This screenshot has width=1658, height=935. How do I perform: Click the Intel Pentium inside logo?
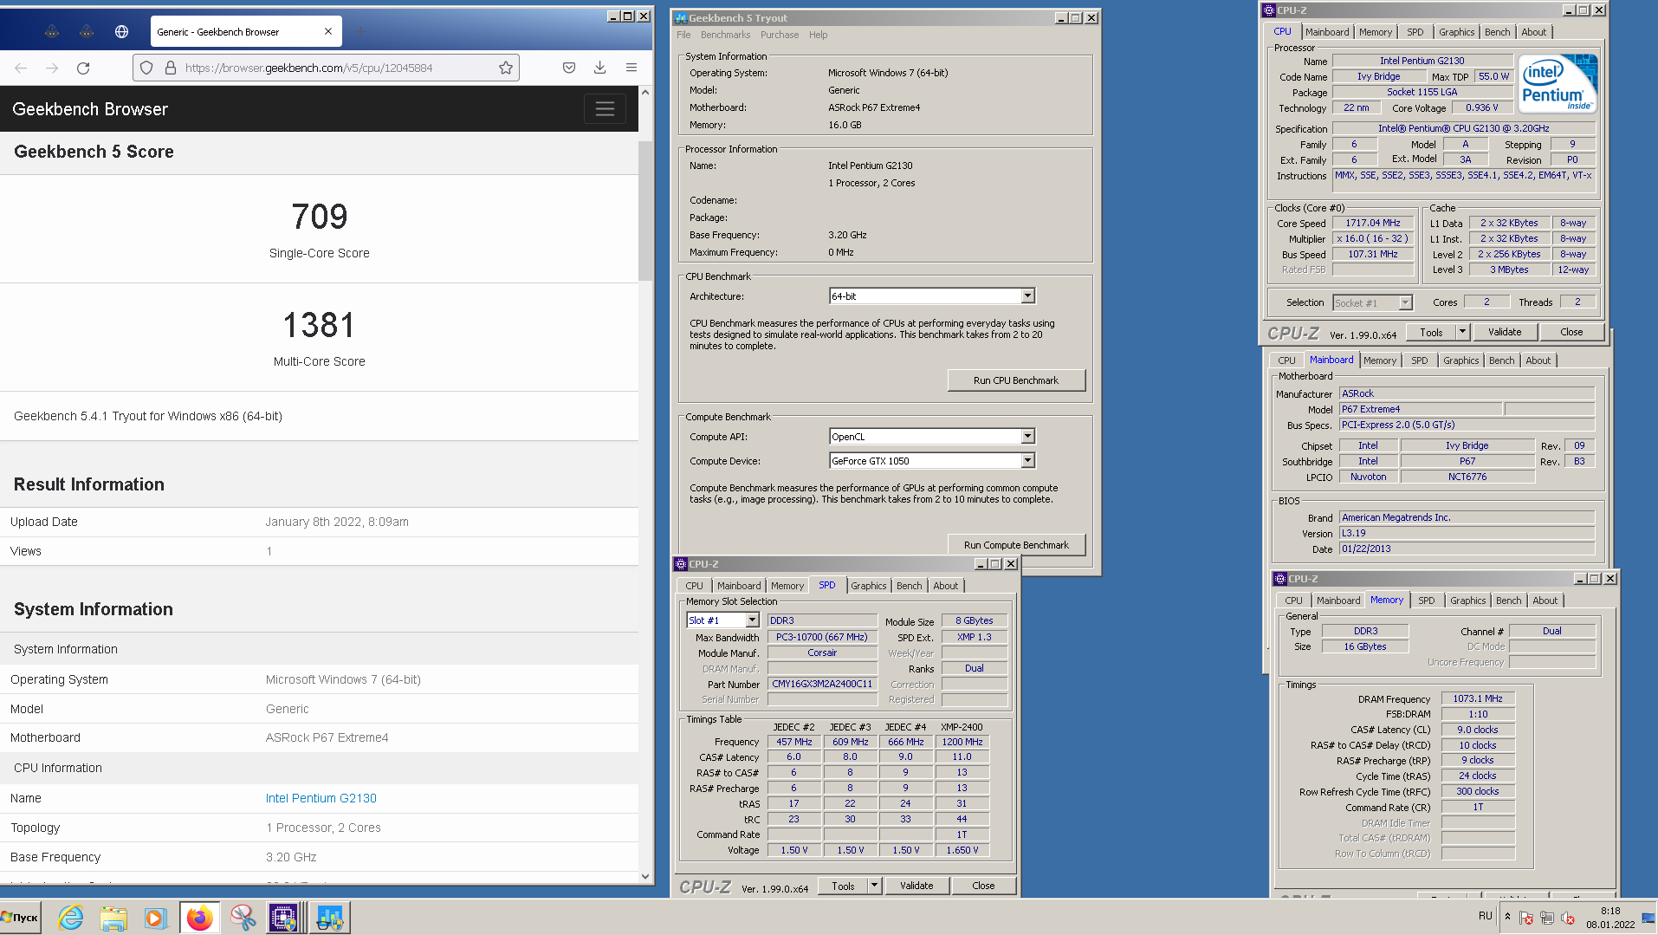click(x=1559, y=84)
